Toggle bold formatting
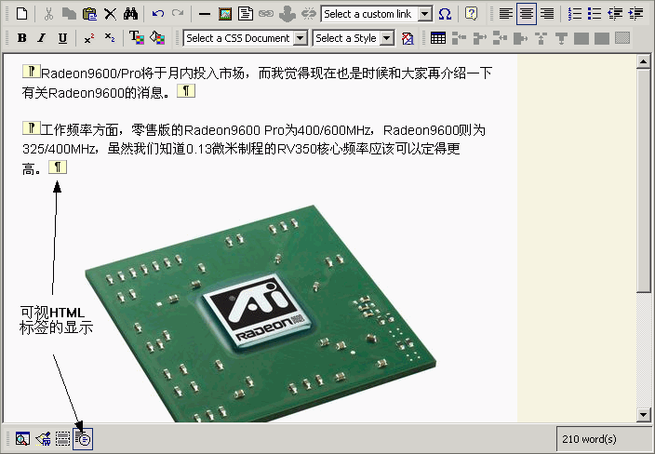 (x=22, y=38)
